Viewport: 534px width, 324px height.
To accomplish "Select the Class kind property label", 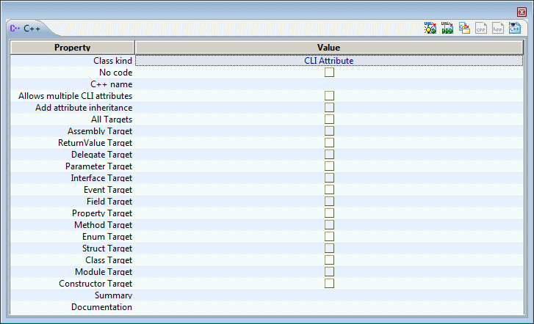I will pos(112,61).
